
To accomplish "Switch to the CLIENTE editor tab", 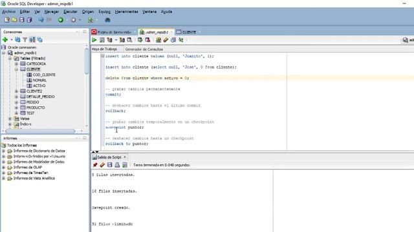I will 189,32.
